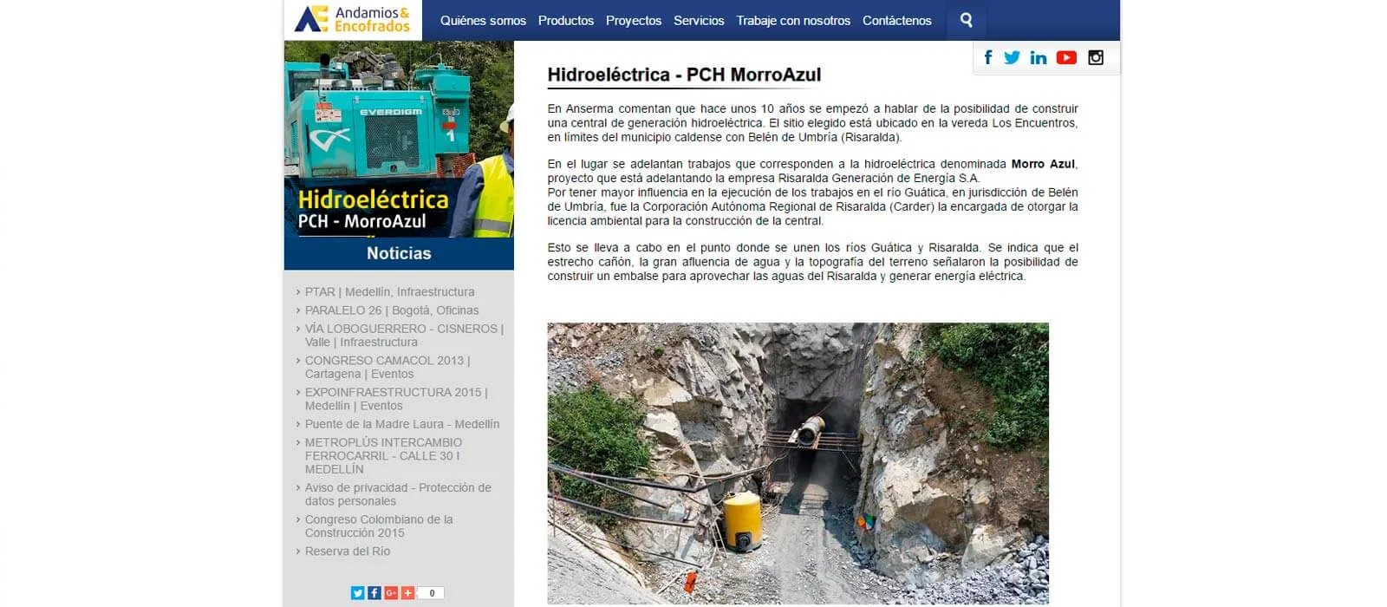Open Trabaje con nosotros menu item
The height and width of the screenshot is (607, 1387).
pos(793,21)
